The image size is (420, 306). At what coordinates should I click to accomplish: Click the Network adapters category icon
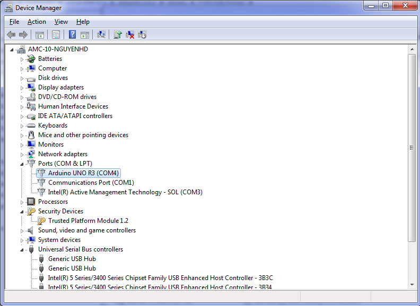(x=31, y=154)
